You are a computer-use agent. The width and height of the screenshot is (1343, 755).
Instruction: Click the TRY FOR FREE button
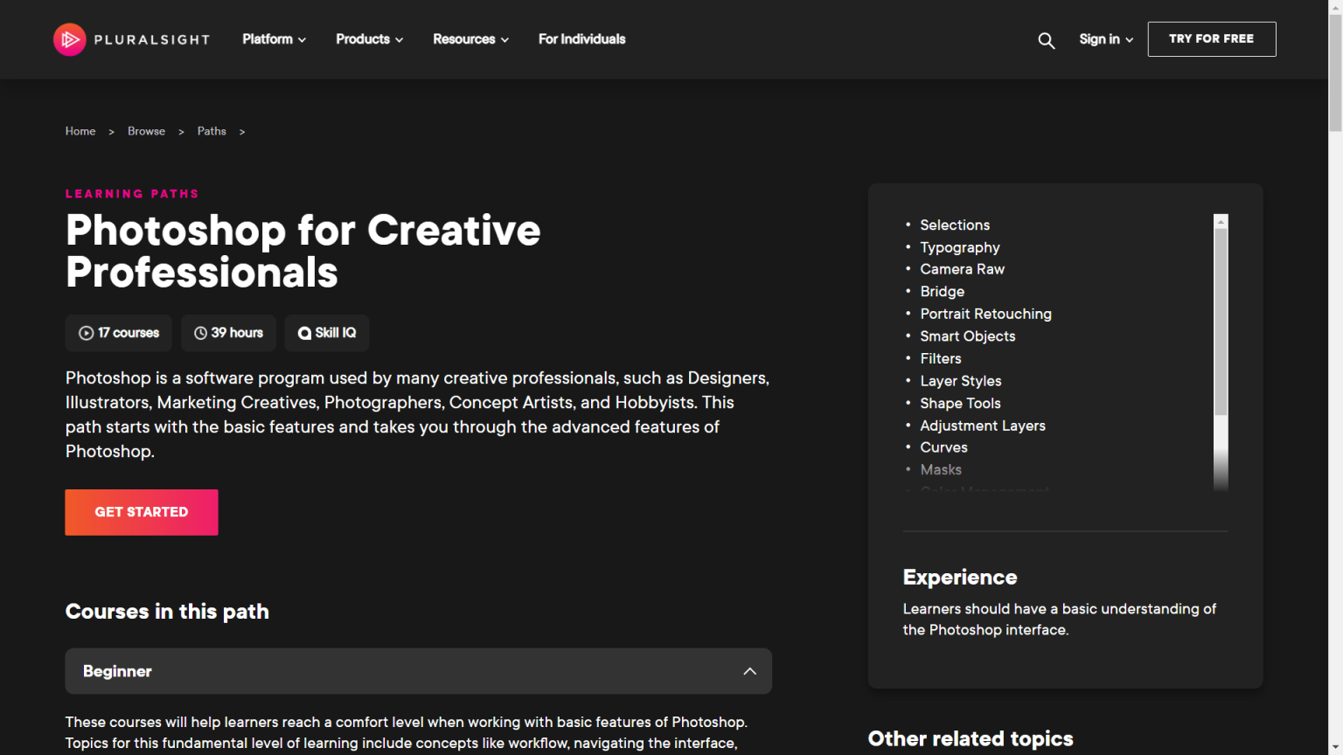click(x=1211, y=39)
